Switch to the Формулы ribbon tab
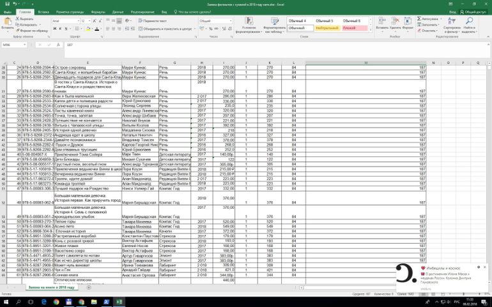Viewport: 492px width, 307px height. tap(98, 11)
